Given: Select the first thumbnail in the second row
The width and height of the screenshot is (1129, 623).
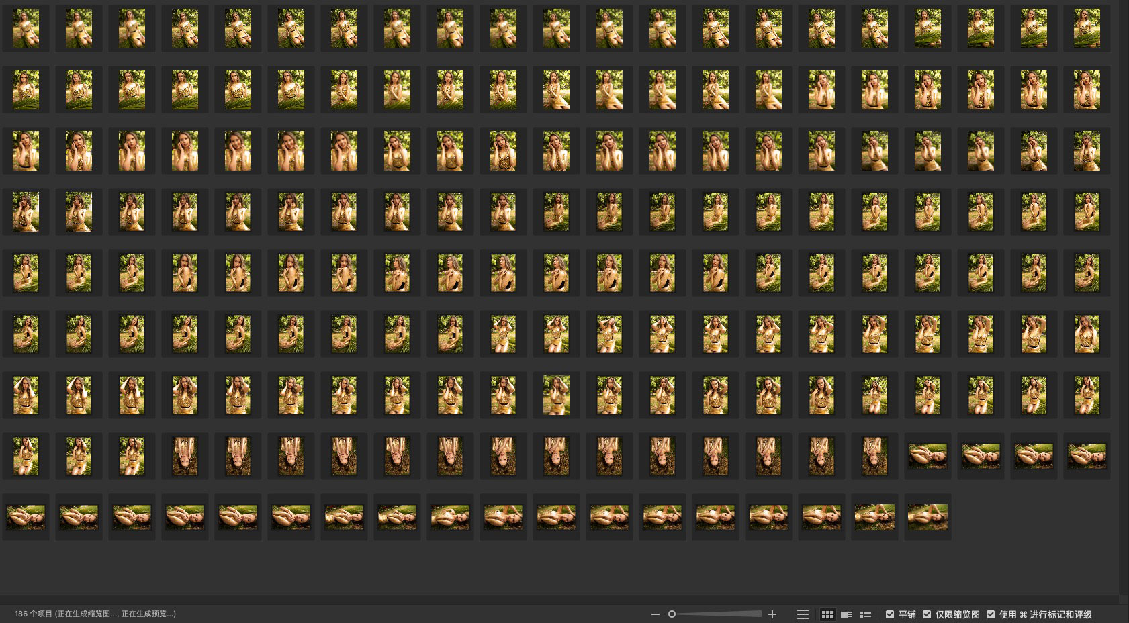Looking at the screenshot, I should [x=26, y=89].
